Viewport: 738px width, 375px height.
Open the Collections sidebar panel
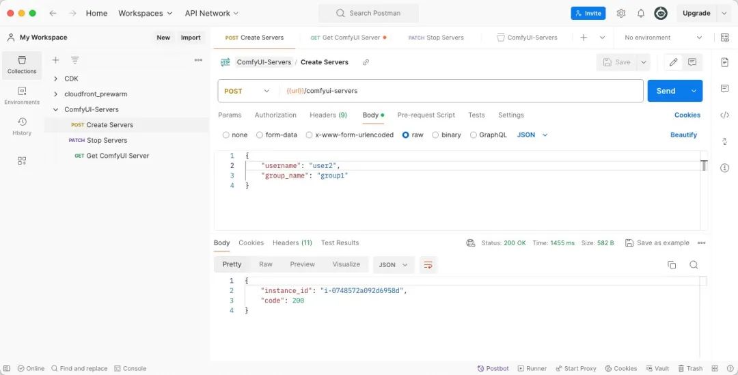[x=22, y=65]
